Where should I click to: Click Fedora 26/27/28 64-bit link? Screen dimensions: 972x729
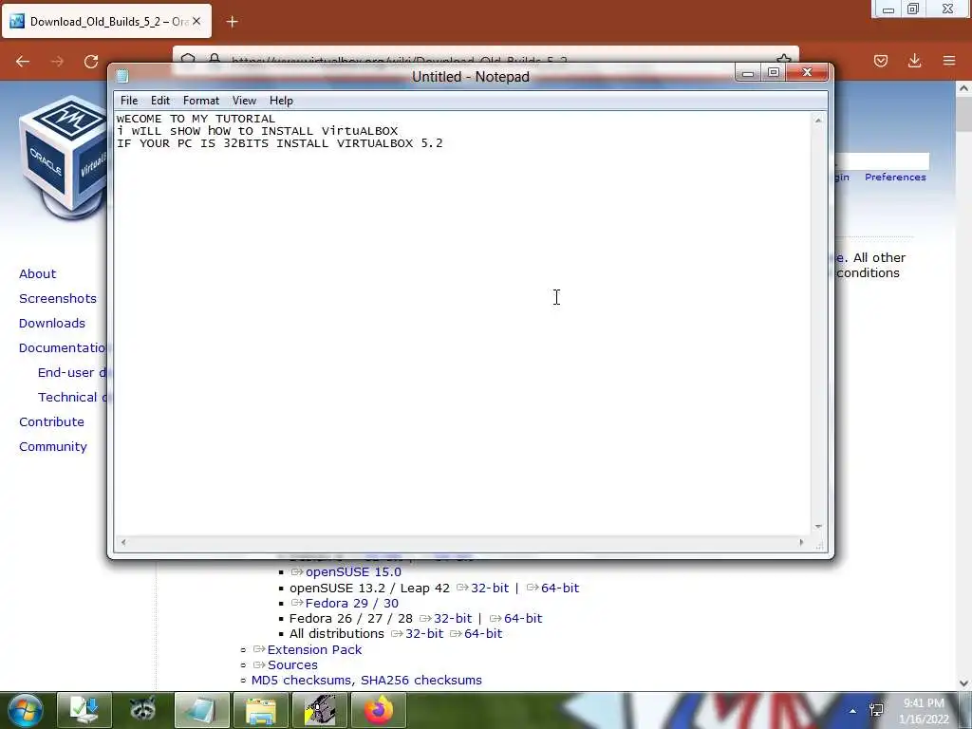click(523, 619)
